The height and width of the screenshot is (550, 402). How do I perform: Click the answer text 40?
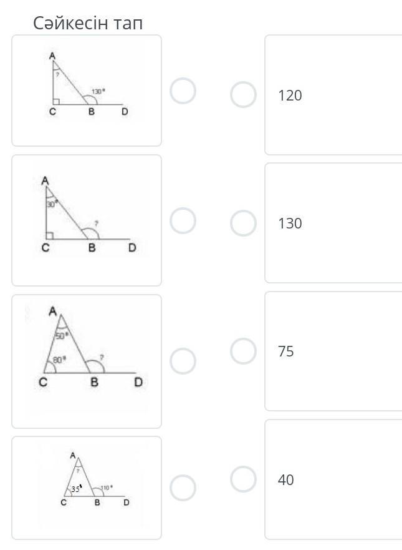(x=286, y=480)
